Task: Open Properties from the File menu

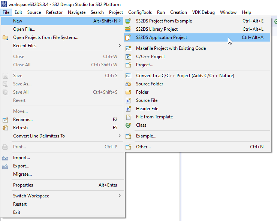Action: (x=62, y=185)
